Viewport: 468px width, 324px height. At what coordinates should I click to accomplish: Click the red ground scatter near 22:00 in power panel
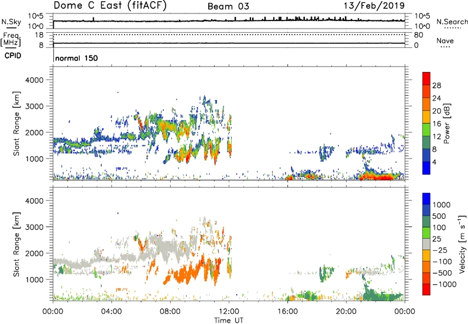(x=377, y=177)
